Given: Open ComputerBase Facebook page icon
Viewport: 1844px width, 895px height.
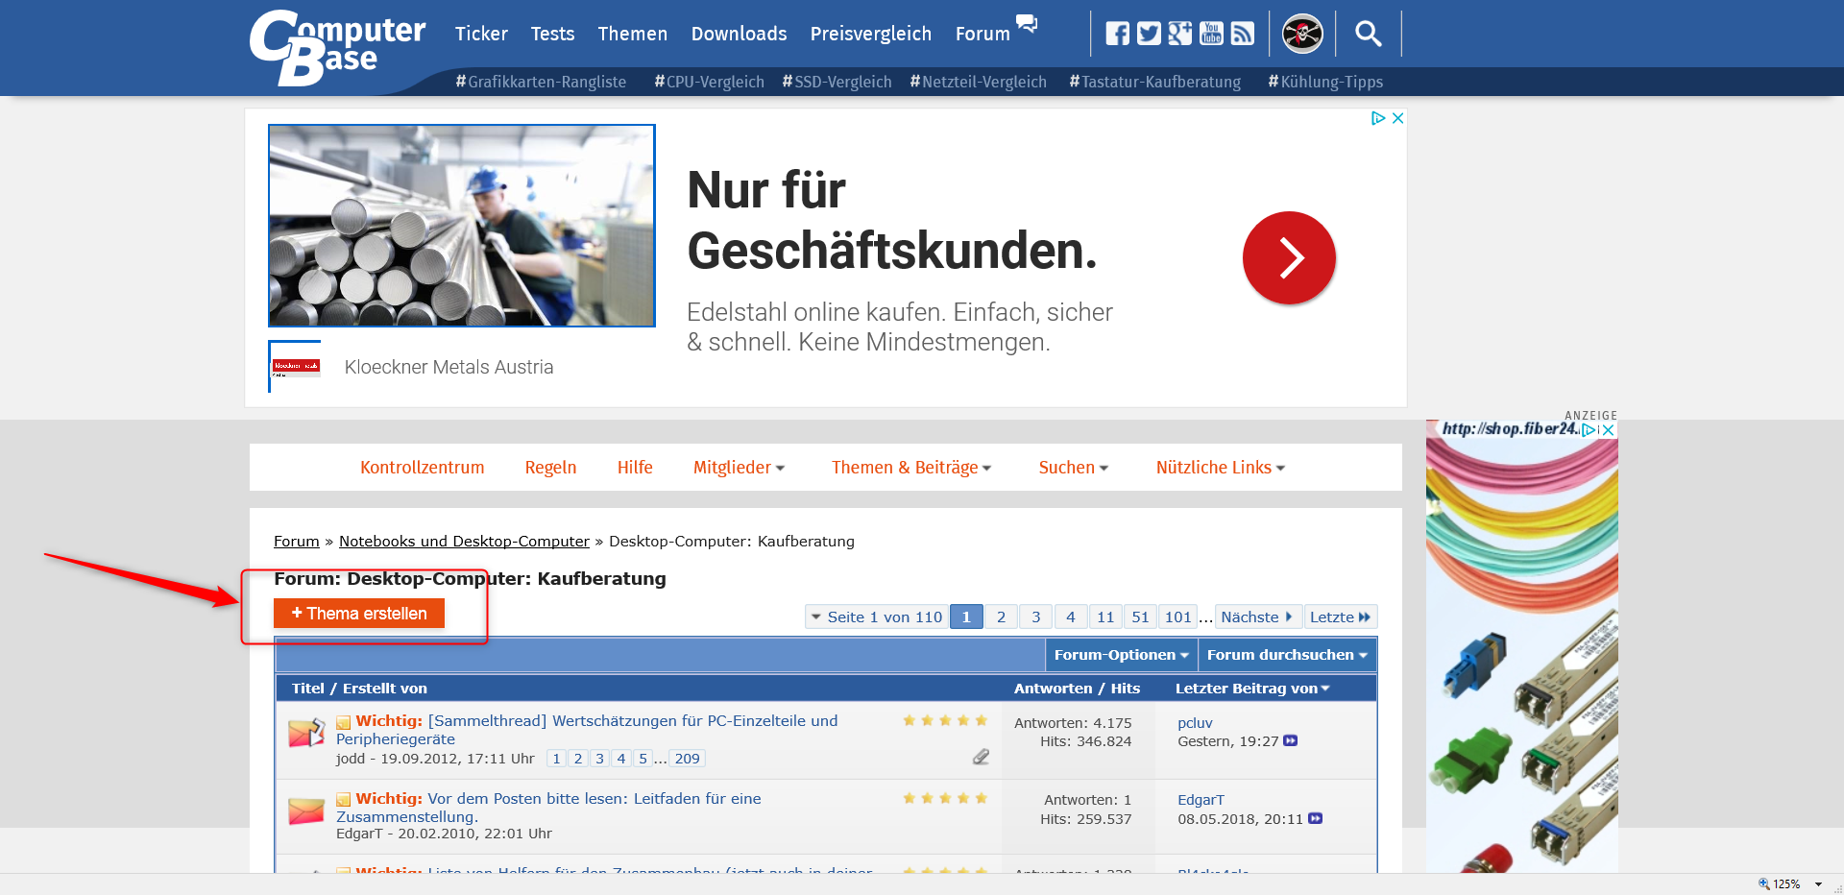Looking at the screenshot, I should pyautogui.click(x=1117, y=34).
